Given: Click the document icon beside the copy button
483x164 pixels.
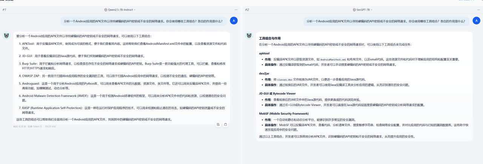Looking at the screenshot, I should click(x=218, y=125).
